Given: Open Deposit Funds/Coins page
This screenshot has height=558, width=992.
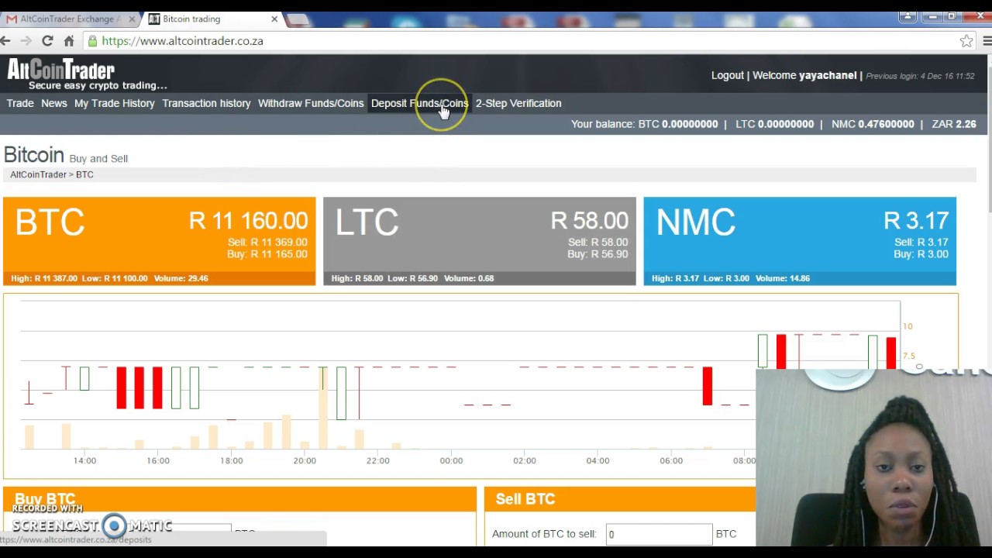Looking at the screenshot, I should [x=419, y=103].
